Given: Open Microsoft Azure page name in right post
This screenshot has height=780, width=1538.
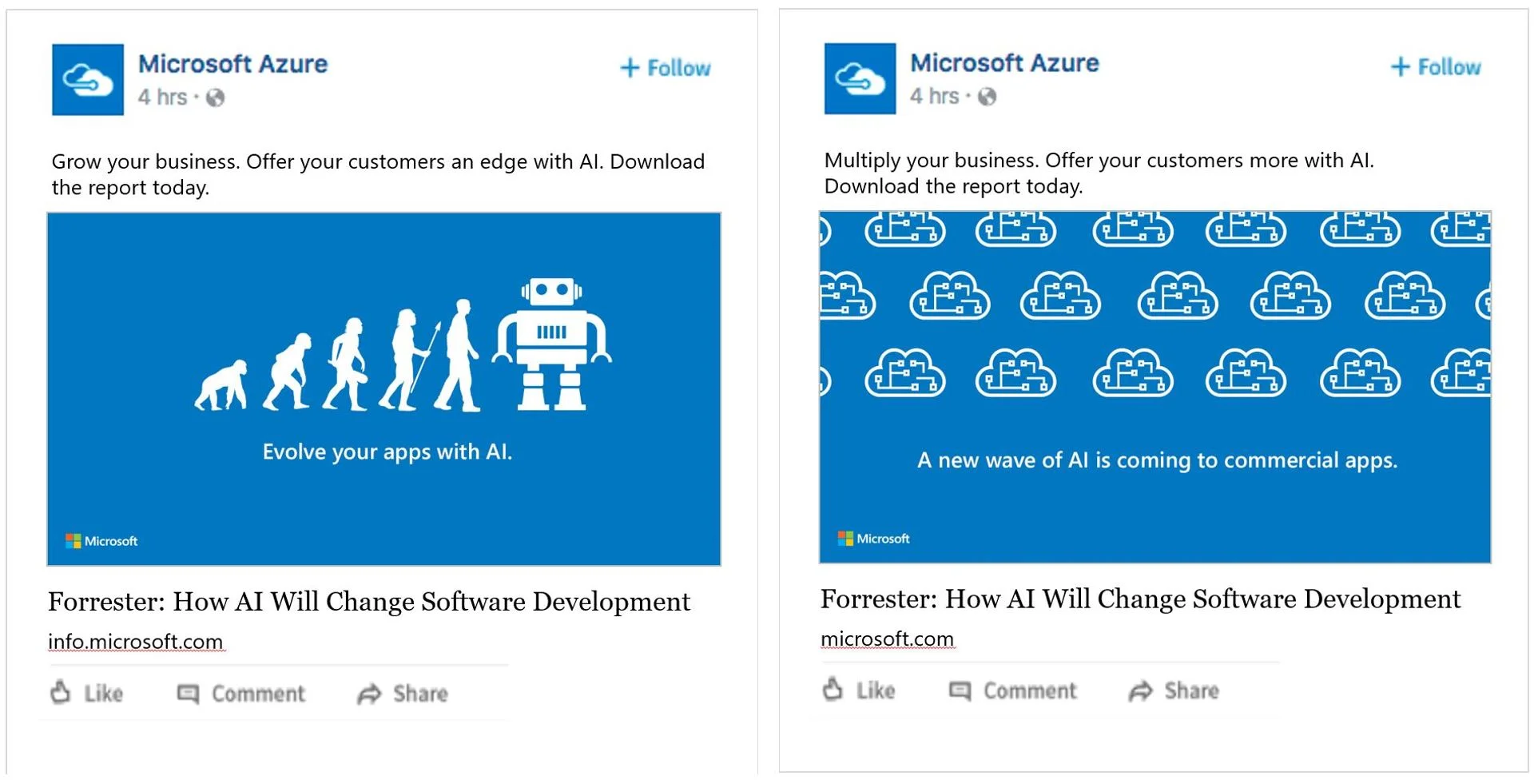Looking at the screenshot, I should [x=1005, y=63].
